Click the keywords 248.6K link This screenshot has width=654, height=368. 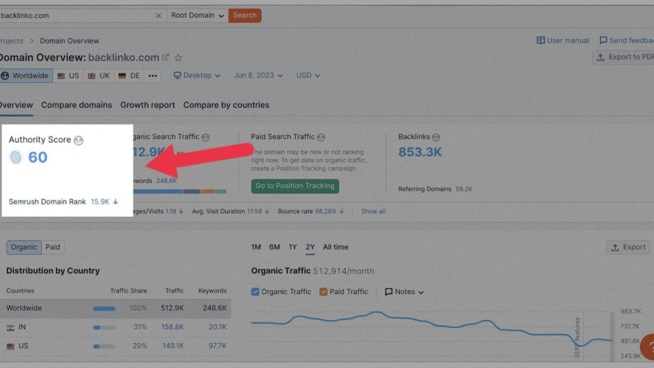coord(167,181)
